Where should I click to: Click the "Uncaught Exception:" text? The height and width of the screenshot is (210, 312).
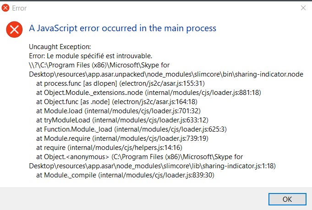click(60, 47)
